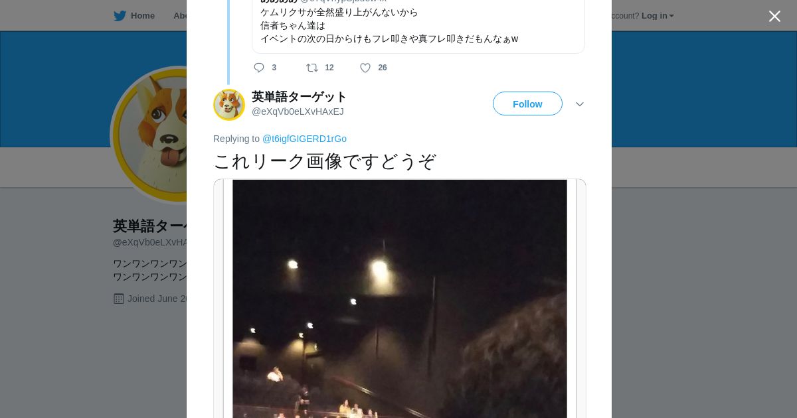Open the Log in dropdown
797x418 pixels.
[x=658, y=16]
